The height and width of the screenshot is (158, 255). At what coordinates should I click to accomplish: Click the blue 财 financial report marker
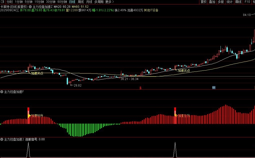click(214, 88)
